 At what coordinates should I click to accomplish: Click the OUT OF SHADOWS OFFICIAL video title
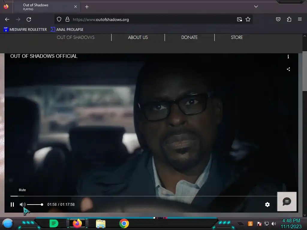44,56
